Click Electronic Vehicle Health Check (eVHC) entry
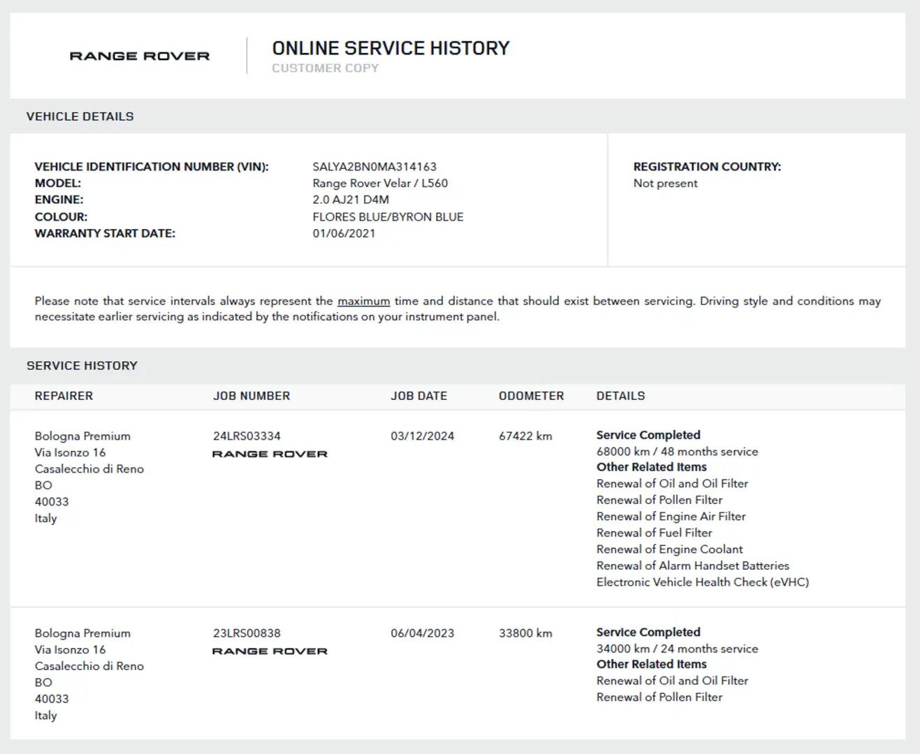 702,582
